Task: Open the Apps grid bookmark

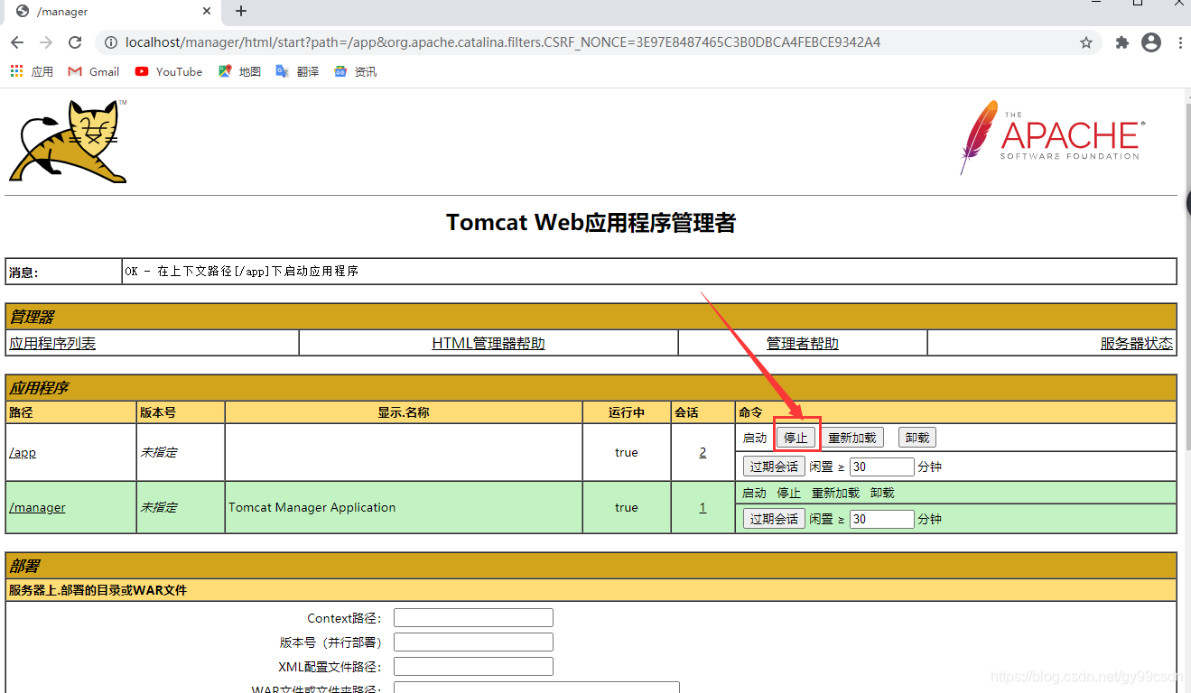Action: pos(32,71)
